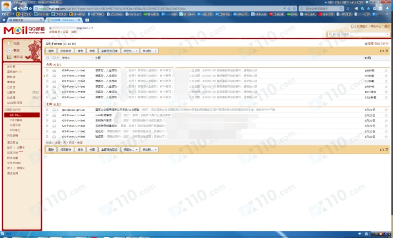Star the email received 1分钟前
This screenshot has width=393, height=238.
pyautogui.click(x=386, y=71)
